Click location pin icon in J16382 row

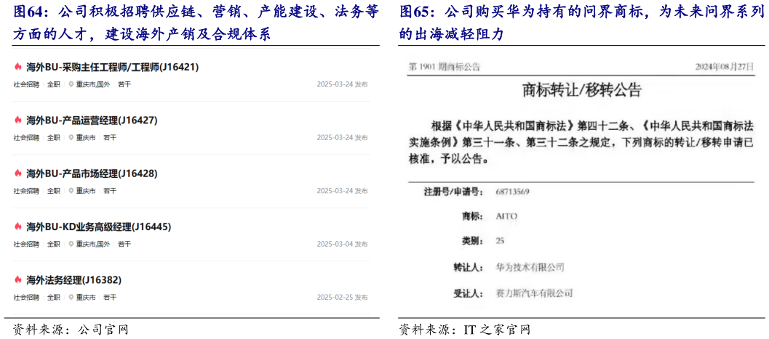71,297
